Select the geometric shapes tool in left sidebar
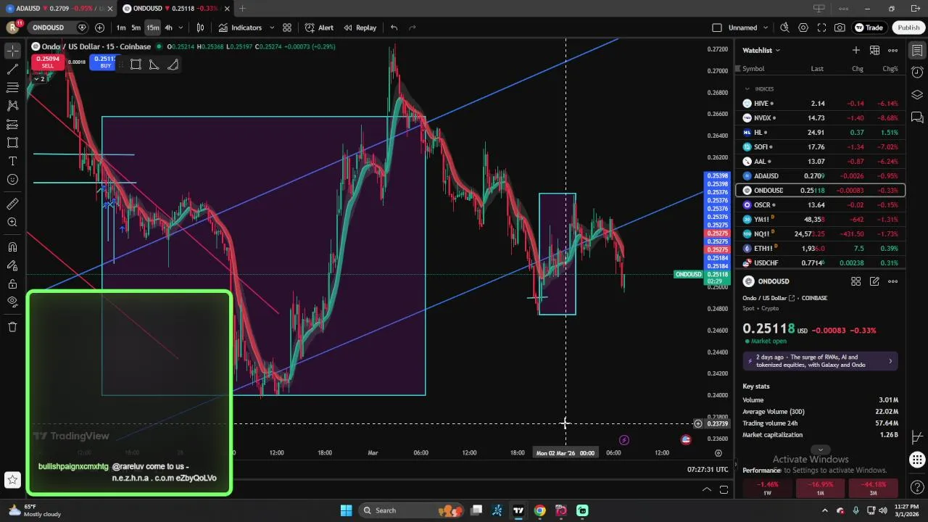The height and width of the screenshot is (522, 928). point(12,143)
